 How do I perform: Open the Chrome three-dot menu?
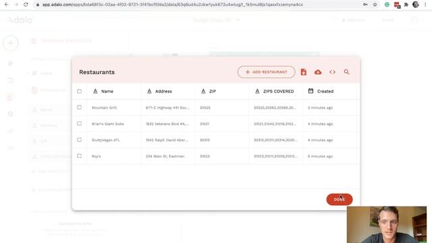point(425,5)
